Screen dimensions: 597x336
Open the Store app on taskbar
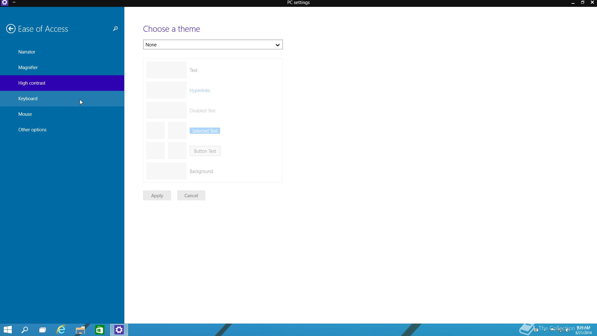[99, 330]
